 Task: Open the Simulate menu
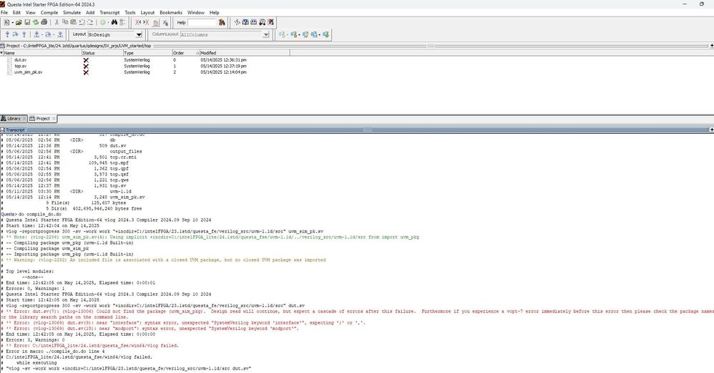pos(72,13)
